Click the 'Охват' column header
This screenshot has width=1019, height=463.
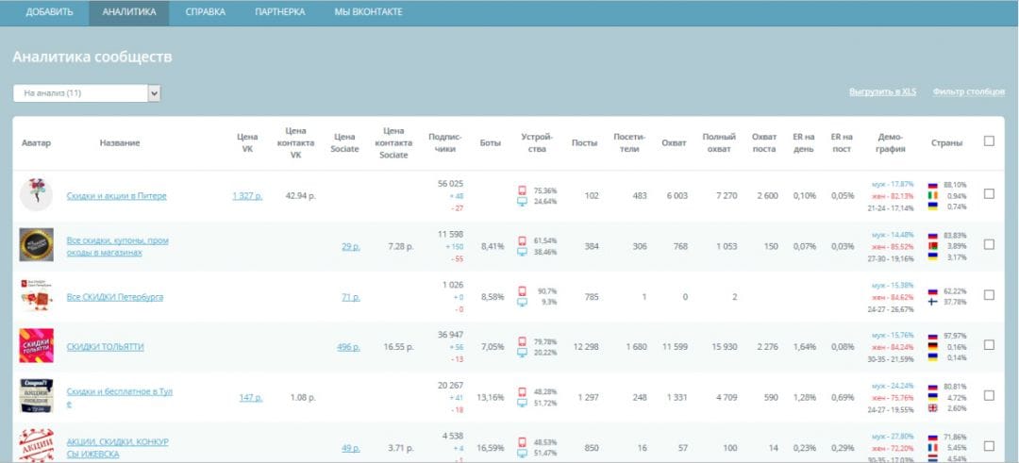(674, 143)
